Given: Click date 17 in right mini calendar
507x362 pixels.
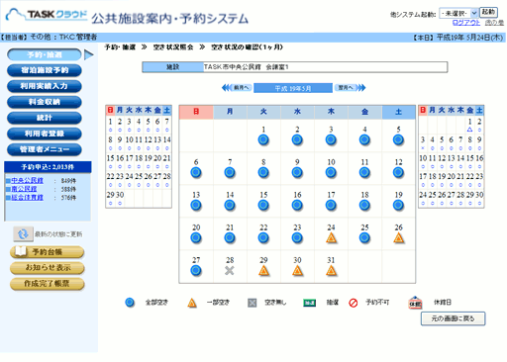Looking at the screenshot, I should tap(423, 176).
